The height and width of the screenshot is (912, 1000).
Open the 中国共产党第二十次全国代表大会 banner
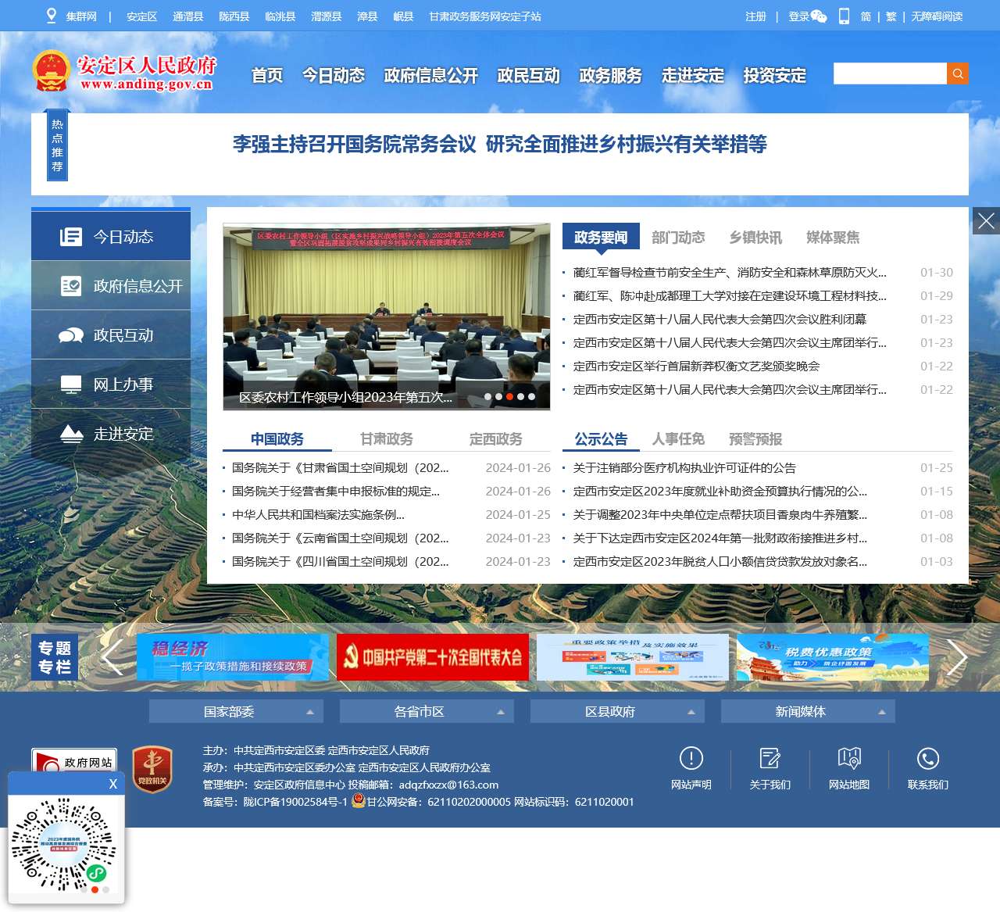[x=433, y=657]
